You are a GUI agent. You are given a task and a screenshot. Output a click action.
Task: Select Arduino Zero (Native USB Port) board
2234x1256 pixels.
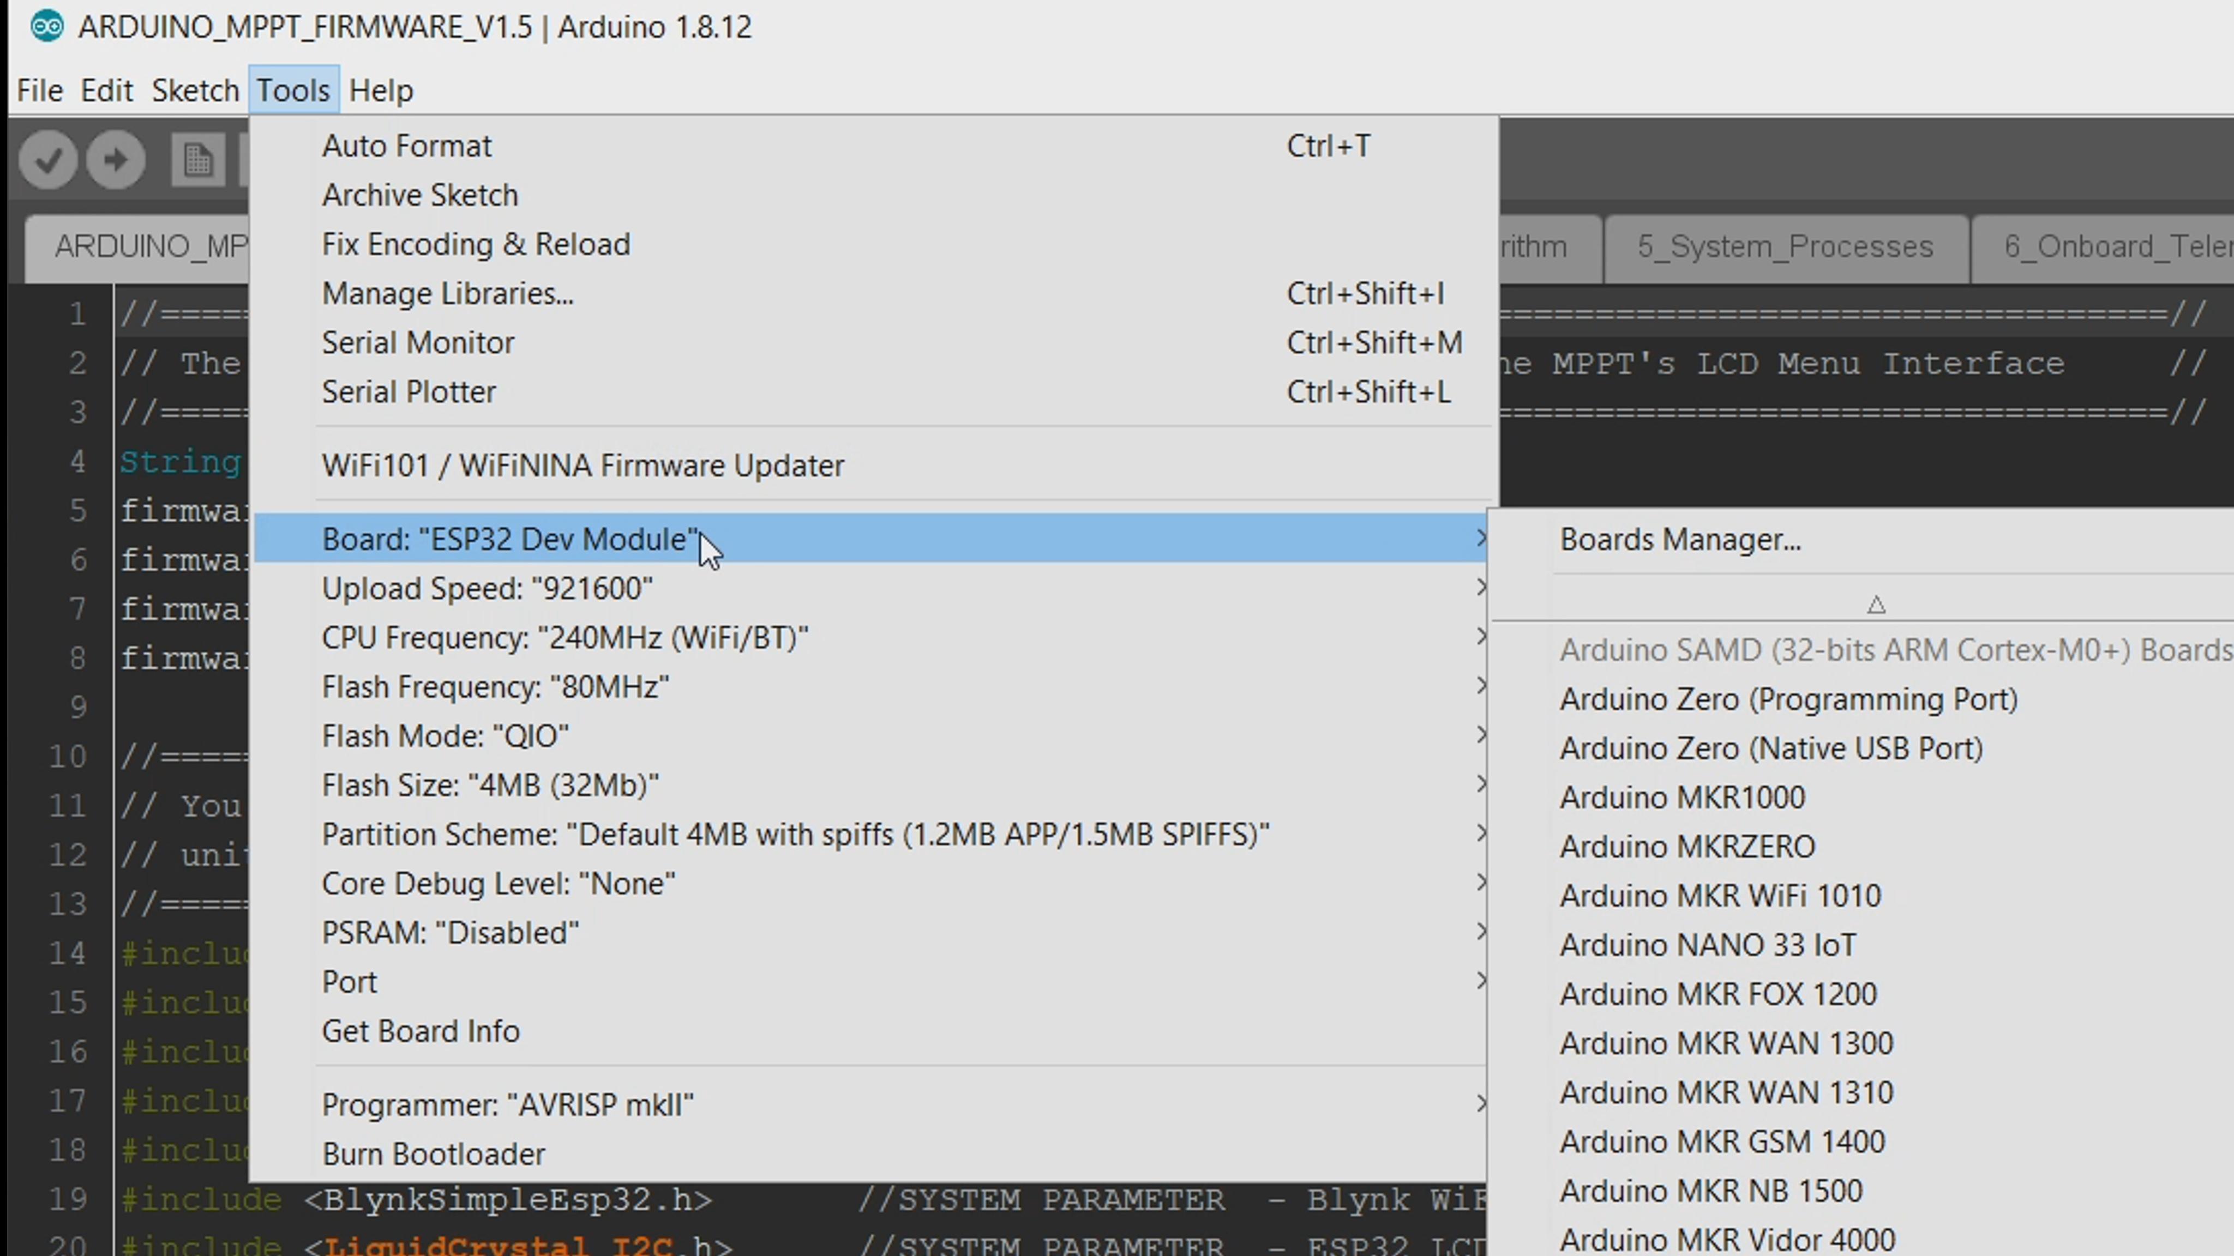tap(1863, 748)
